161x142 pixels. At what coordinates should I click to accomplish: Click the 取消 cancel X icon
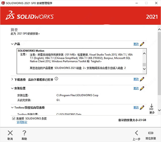[10, 133]
